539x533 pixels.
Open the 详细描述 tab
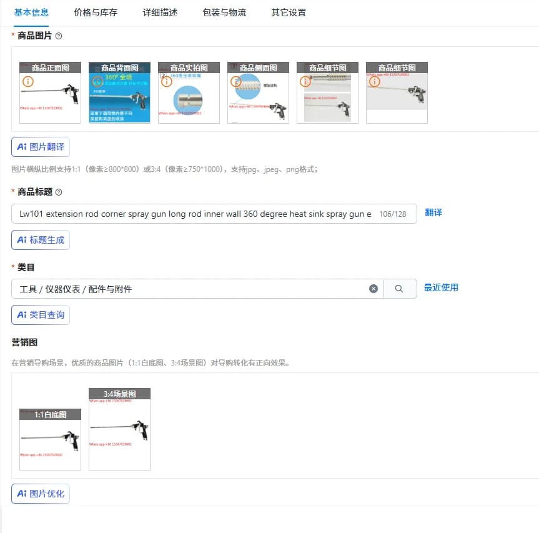pos(160,12)
